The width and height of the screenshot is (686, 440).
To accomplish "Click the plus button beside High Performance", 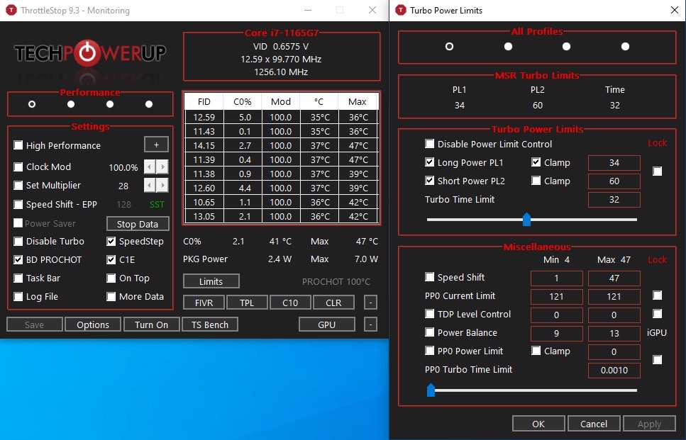I will pos(156,145).
